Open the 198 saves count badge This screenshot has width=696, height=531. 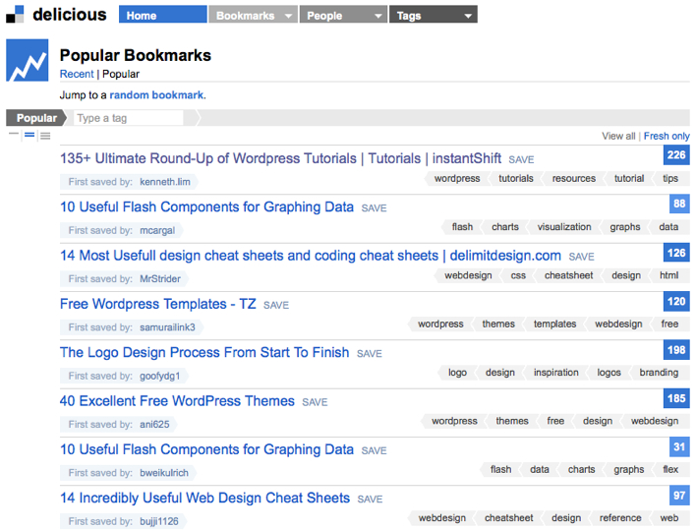676,350
